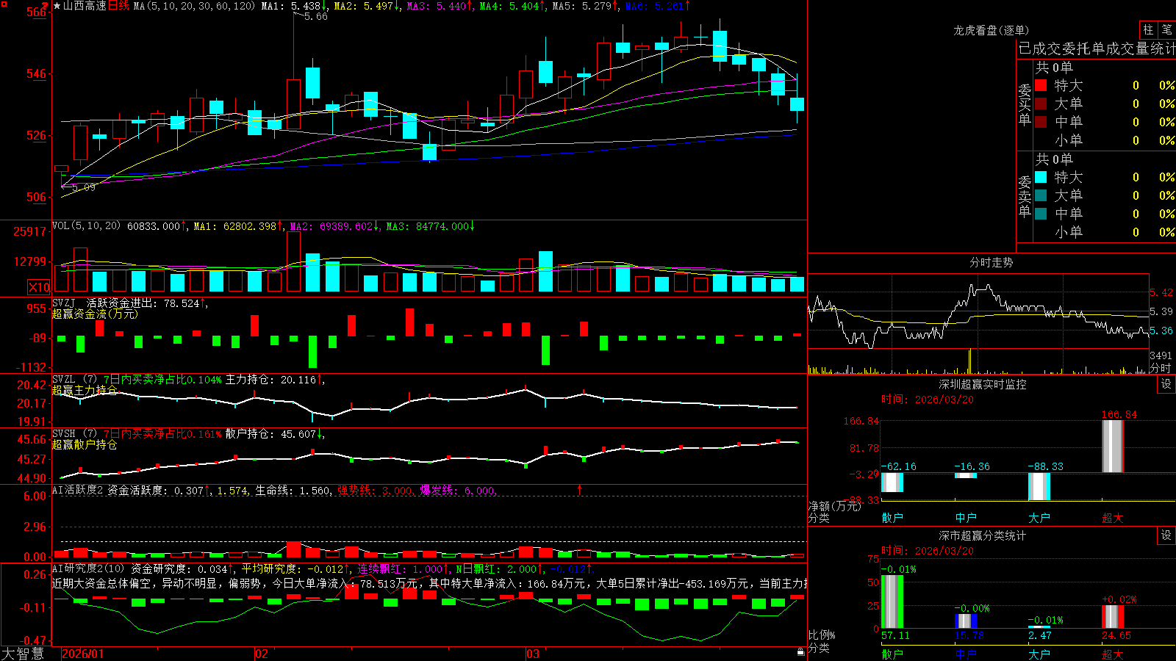Click the red up-arrow marker in AI活跃度 panel
1176x661 pixels.
point(579,489)
